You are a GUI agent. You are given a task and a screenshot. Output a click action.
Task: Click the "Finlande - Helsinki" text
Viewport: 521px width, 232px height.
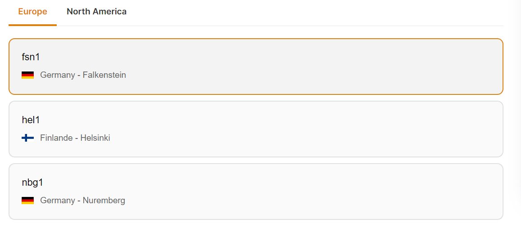[75, 138]
